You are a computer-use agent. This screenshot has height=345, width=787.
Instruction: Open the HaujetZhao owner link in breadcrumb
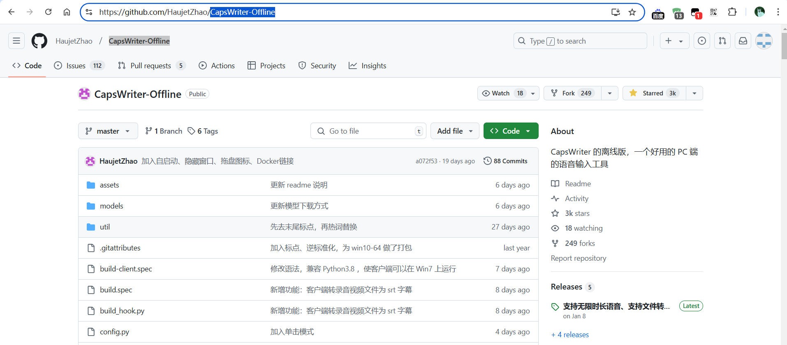click(x=74, y=41)
